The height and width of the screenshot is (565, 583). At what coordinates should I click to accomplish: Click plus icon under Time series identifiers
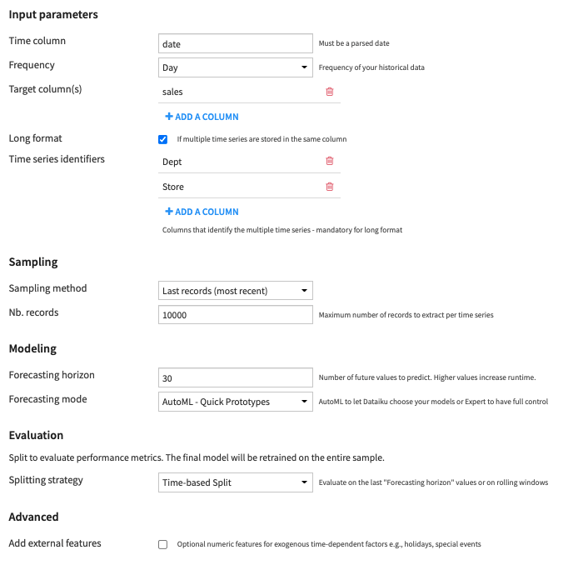point(169,212)
